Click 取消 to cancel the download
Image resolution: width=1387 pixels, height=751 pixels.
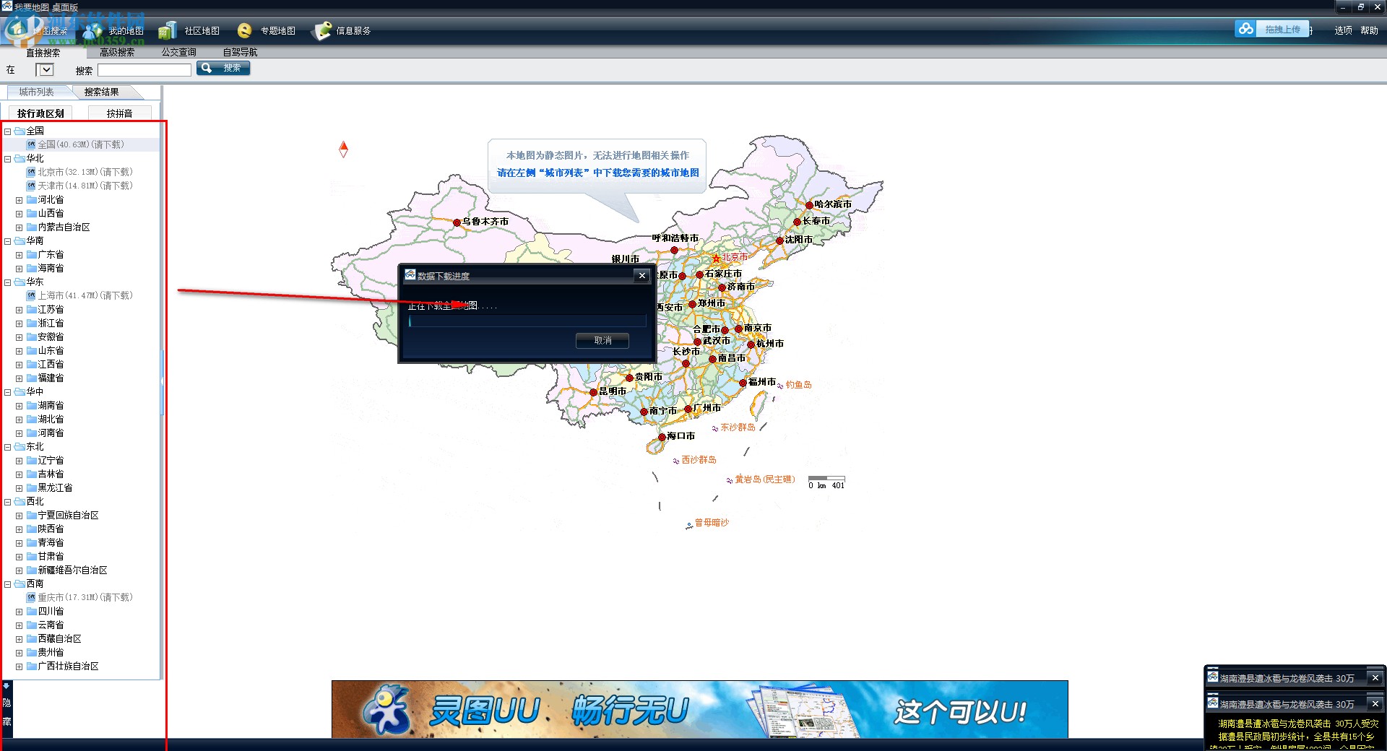pyautogui.click(x=602, y=340)
